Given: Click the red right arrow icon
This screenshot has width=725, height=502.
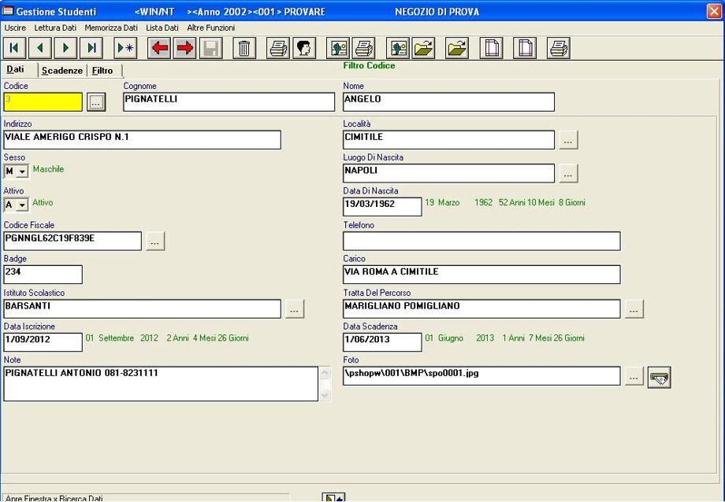Looking at the screenshot, I should [185, 48].
